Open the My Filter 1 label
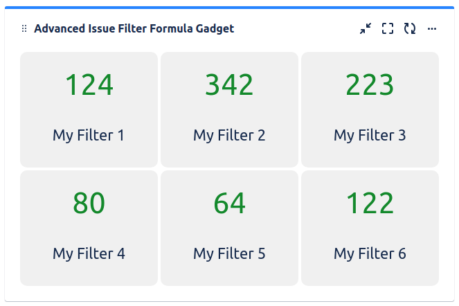 [89, 135]
